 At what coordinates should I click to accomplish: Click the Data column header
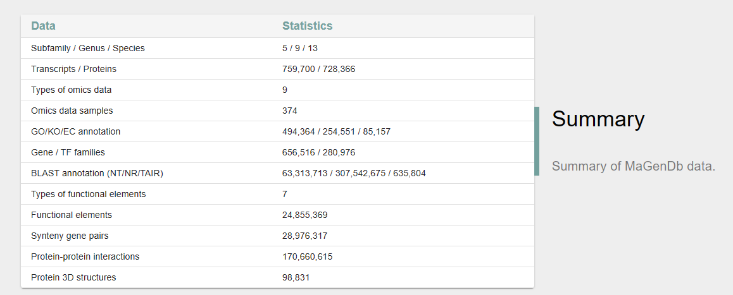[x=43, y=26]
